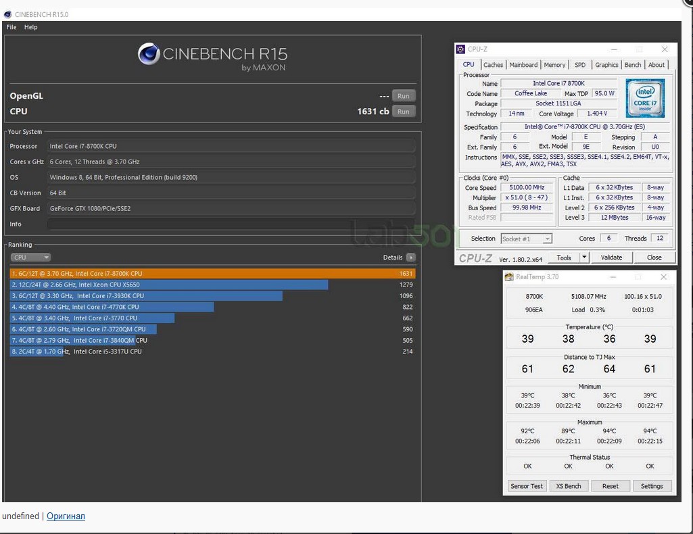Click the XS Bench button in RealTemp
This screenshot has width=693, height=534.
568,486
